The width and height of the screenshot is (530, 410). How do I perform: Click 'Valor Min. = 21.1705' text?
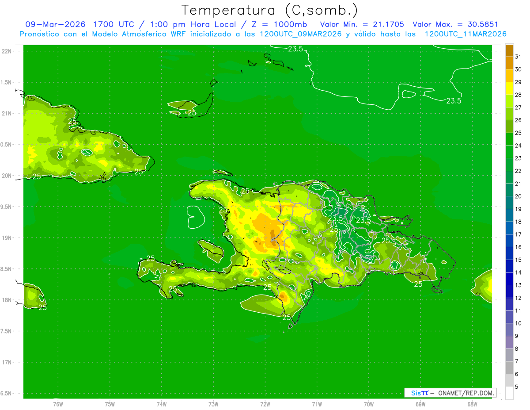click(x=362, y=24)
